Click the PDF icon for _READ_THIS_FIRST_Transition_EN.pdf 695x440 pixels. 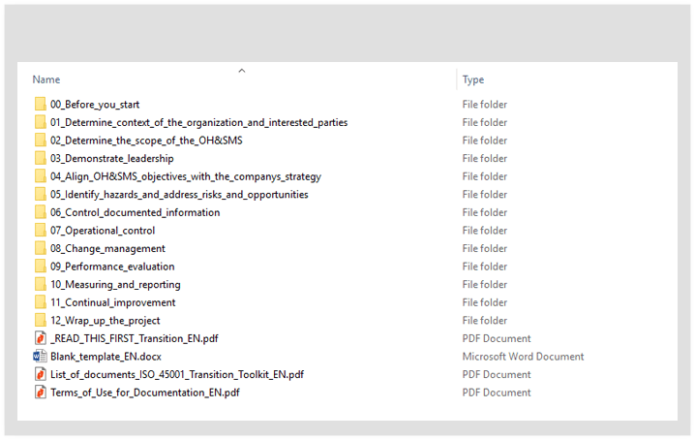(40, 339)
